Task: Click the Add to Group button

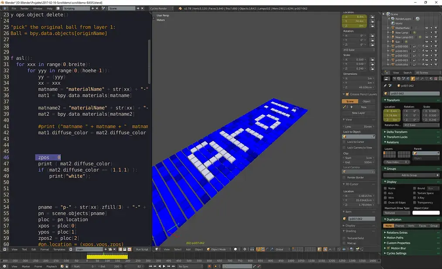Action: point(411,175)
